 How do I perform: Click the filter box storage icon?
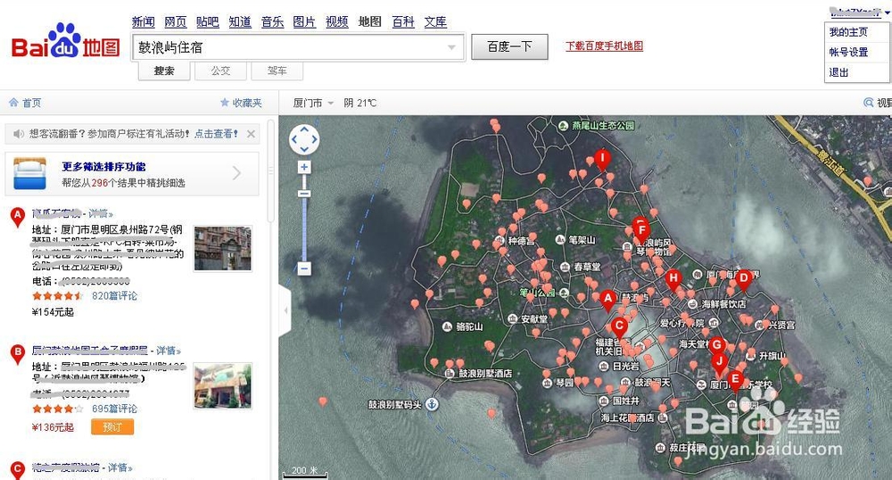click(29, 173)
